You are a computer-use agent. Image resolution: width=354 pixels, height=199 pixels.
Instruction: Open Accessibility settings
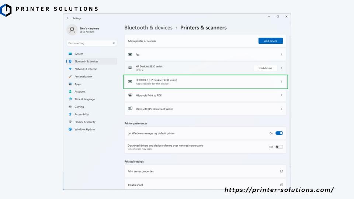coord(92,114)
